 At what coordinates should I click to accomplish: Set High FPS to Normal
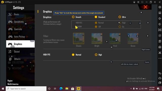tap(73, 55)
